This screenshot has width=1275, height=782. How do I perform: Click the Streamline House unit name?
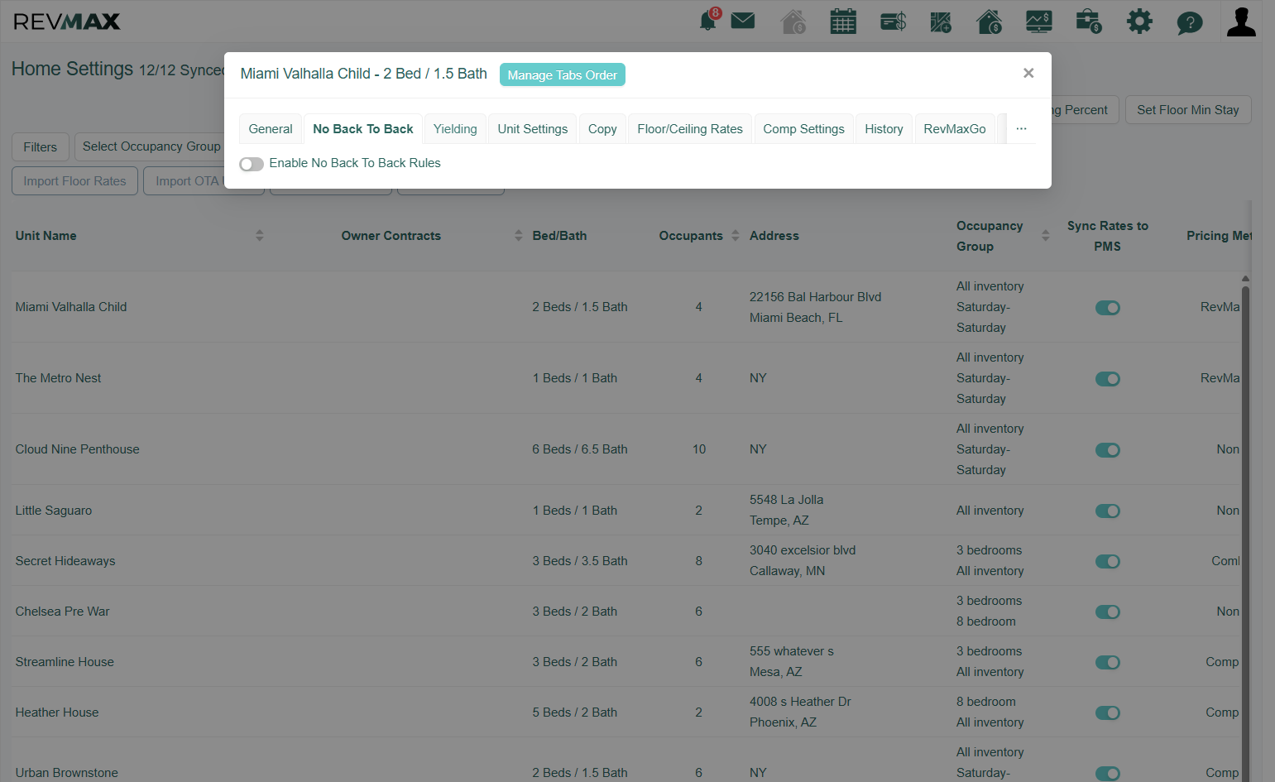[65, 662]
